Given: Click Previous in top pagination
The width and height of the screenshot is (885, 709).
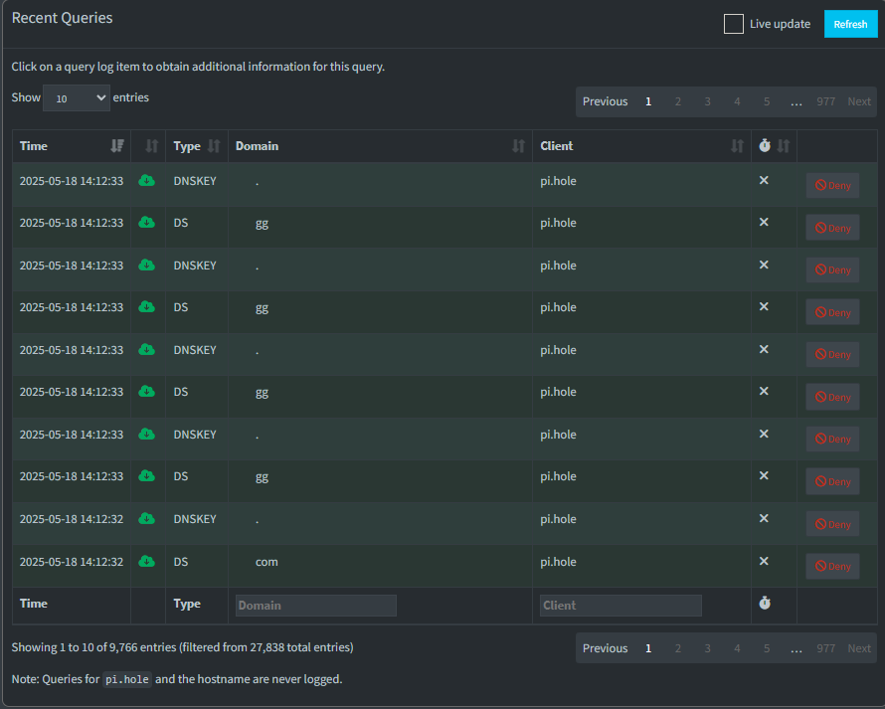Looking at the screenshot, I should point(605,101).
